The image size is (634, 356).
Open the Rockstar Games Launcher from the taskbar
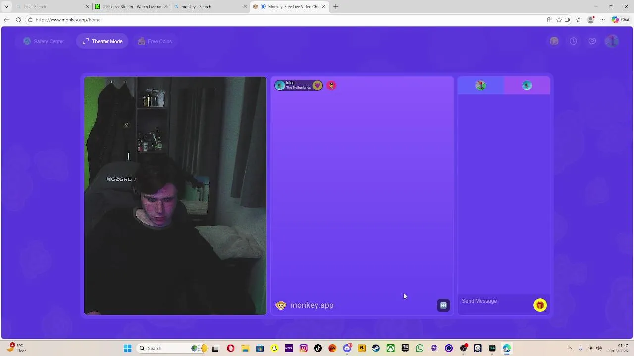click(362, 348)
